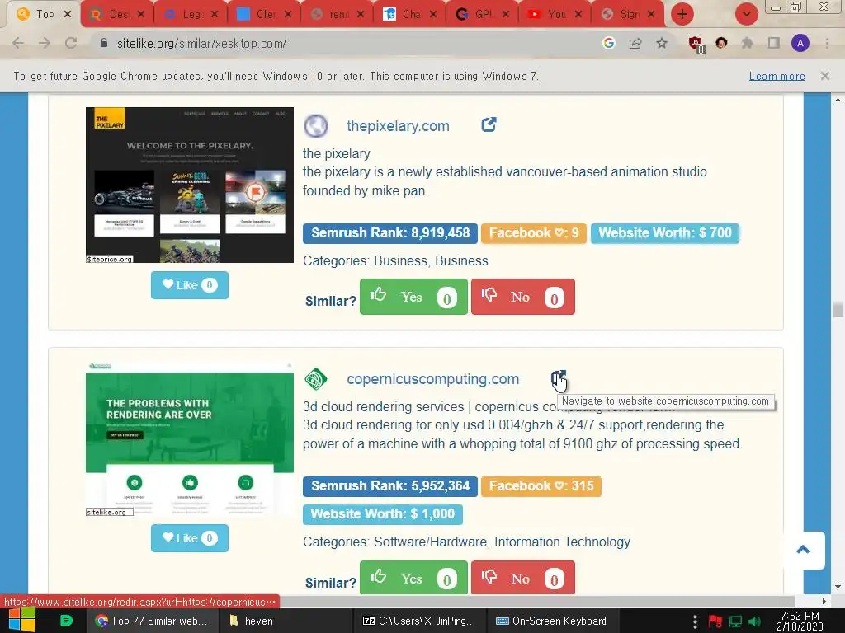The image size is (845, 633).
Task: Close the rend tab
Action: point(361,15)
